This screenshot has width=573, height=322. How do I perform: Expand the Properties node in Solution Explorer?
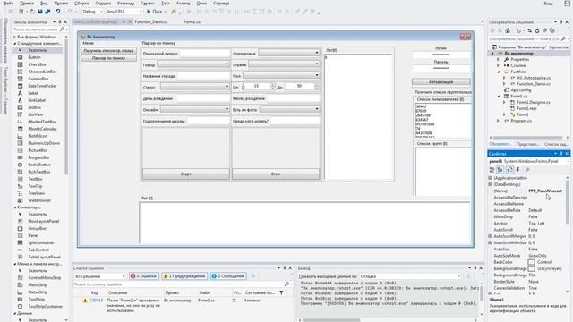498,60
